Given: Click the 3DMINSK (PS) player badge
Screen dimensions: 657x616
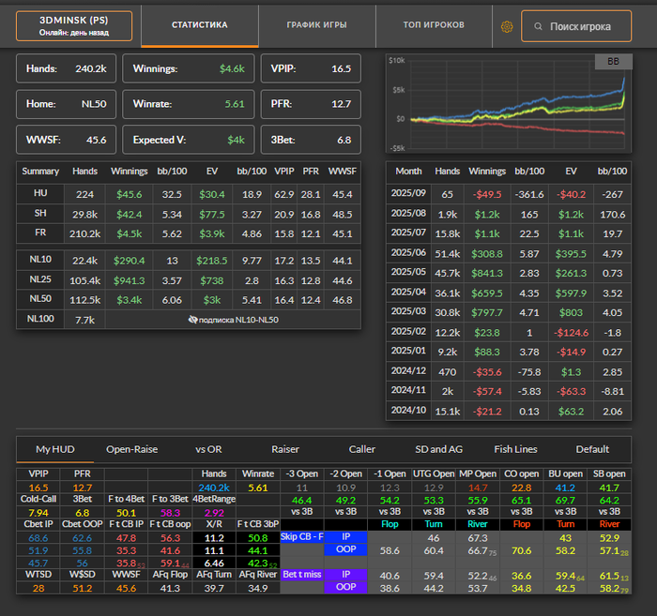Looking at the screenshot, I should 74,25.
